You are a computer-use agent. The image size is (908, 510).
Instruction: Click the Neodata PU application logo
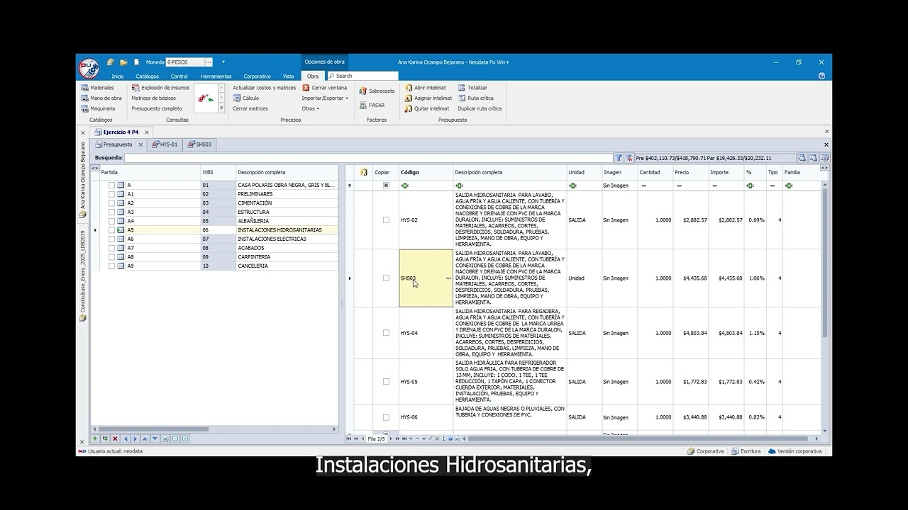click(89, 68)
